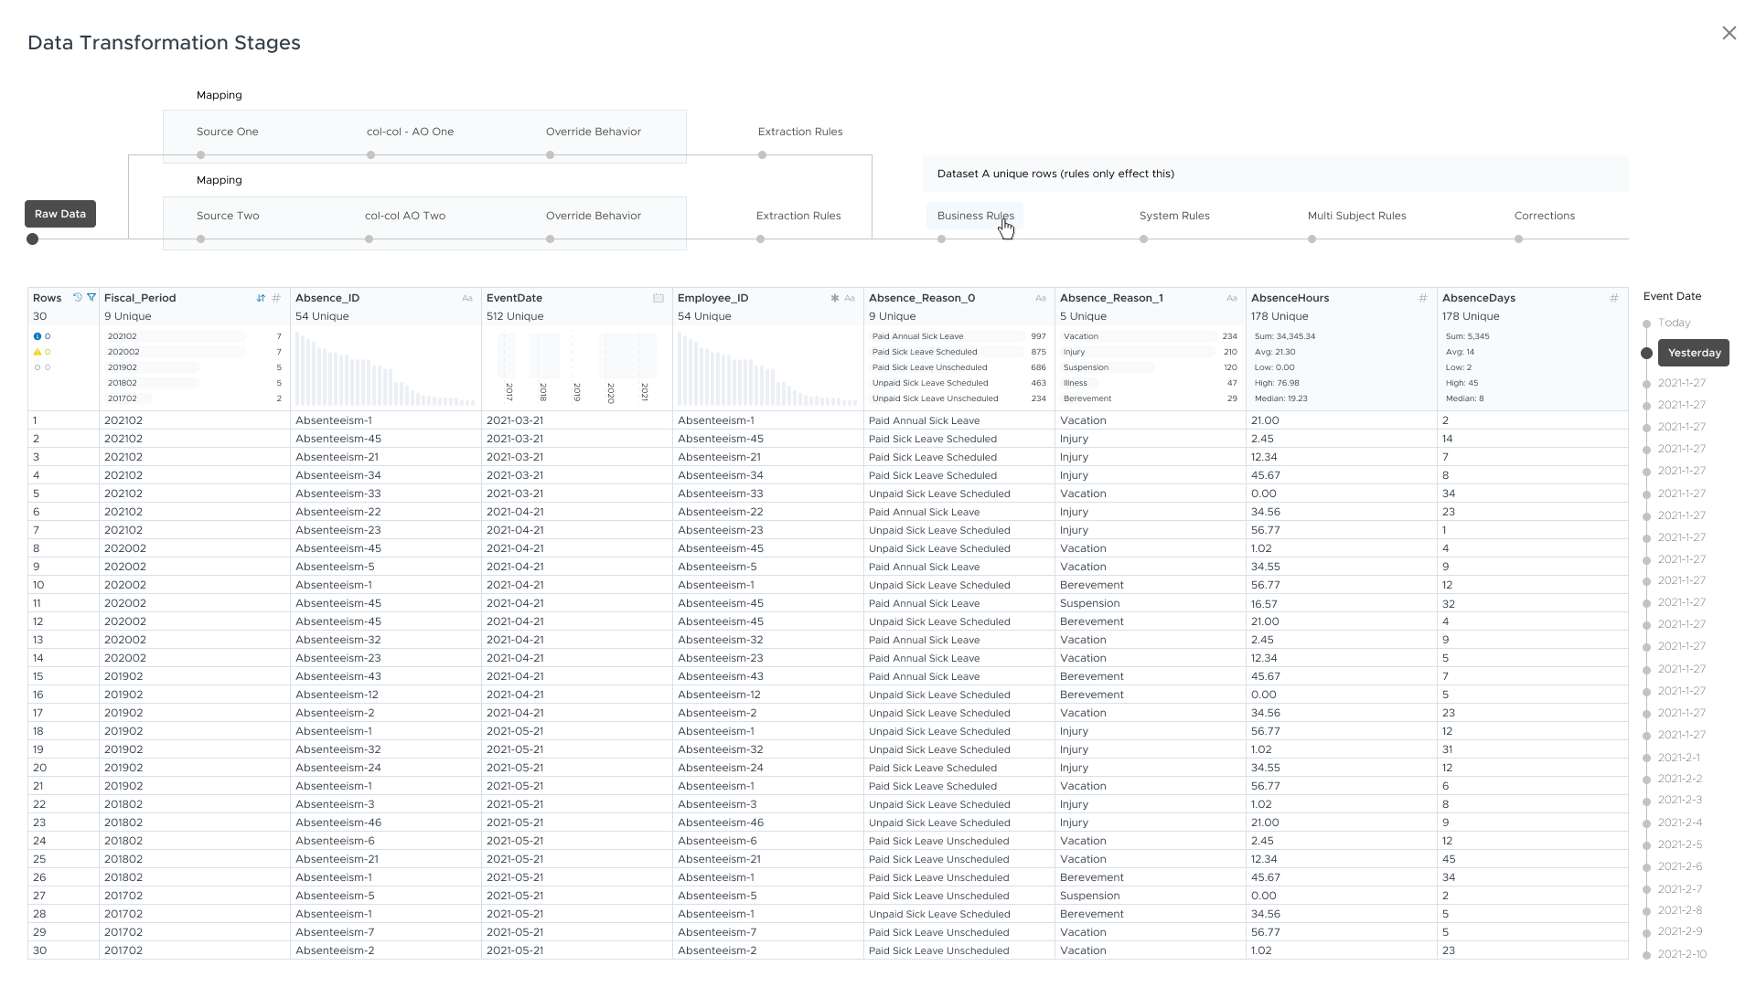
Task: Click the Absence_ID text type icon
Action: click(x=467, y=298)
